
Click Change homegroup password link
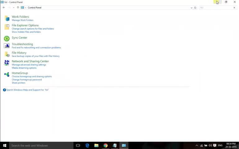[x=27, y=79]
